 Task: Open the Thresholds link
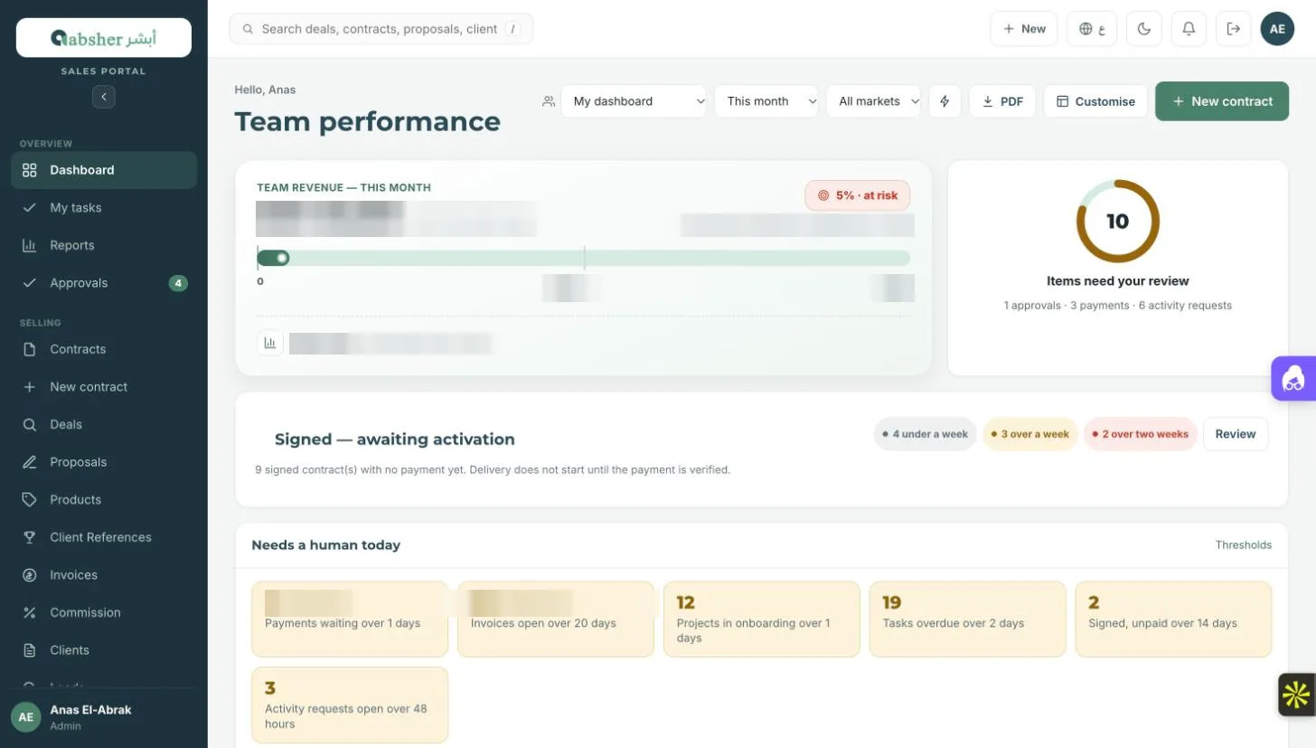coord(1243,545)
